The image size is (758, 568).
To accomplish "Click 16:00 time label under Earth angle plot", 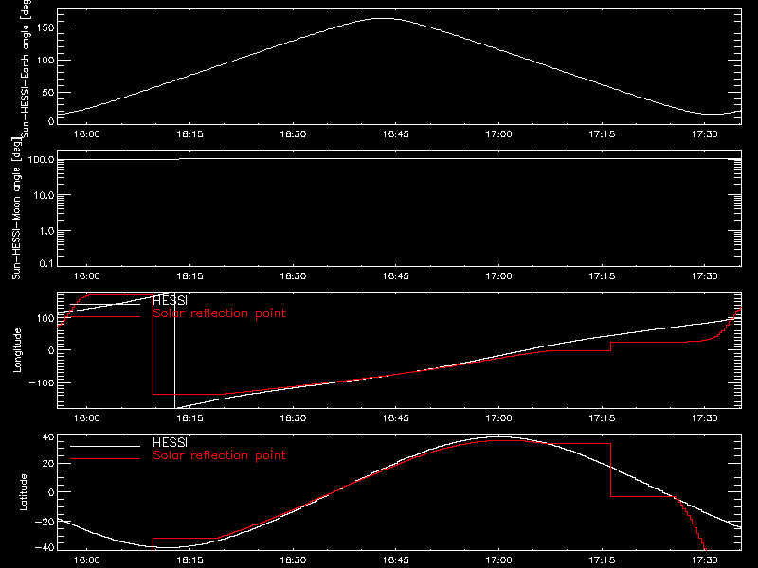I will click(x=86, y=134).
